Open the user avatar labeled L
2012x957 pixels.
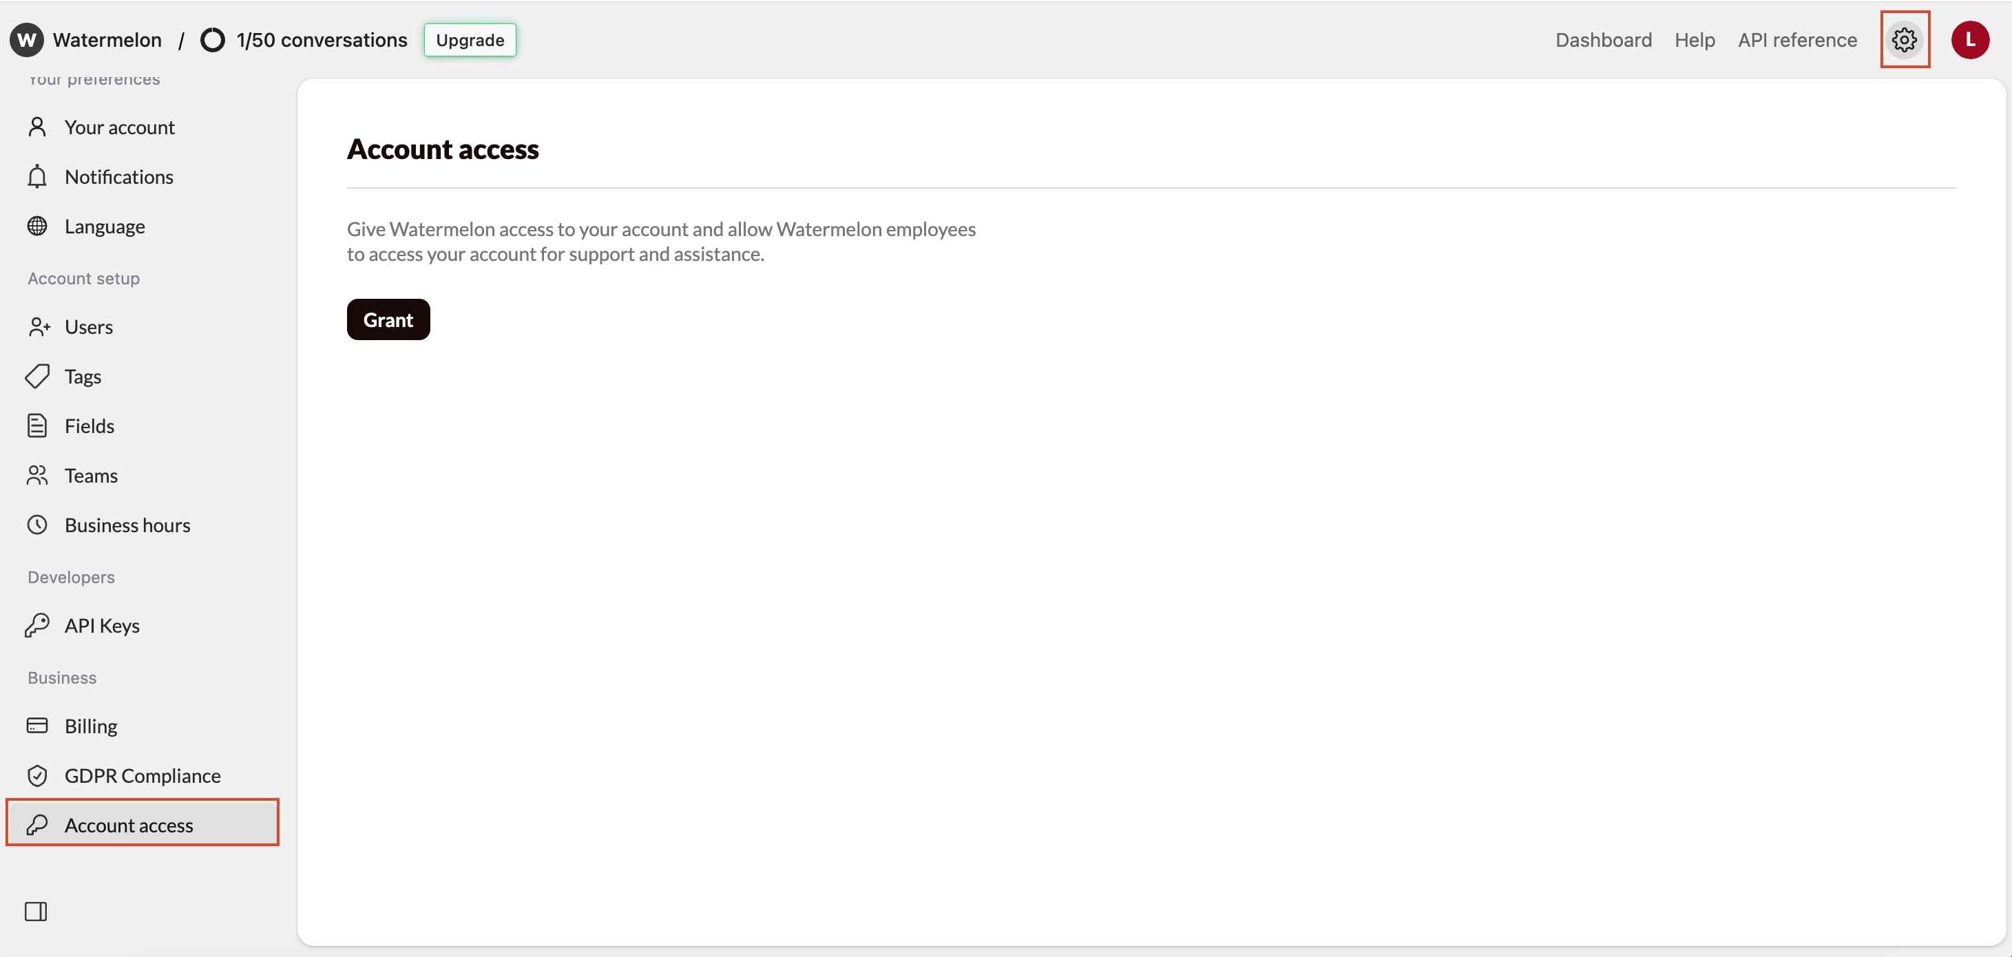point(1970,39)
